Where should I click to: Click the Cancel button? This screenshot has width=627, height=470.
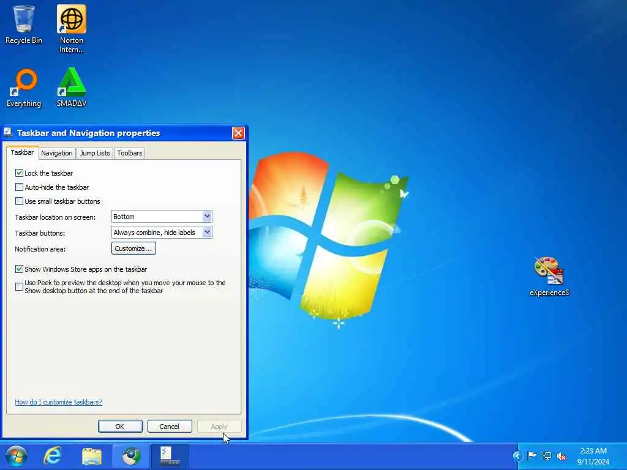170,427
